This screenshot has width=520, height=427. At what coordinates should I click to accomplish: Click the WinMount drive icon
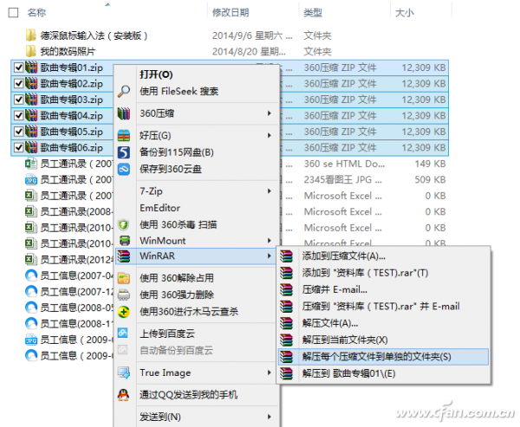pos(124,241)
